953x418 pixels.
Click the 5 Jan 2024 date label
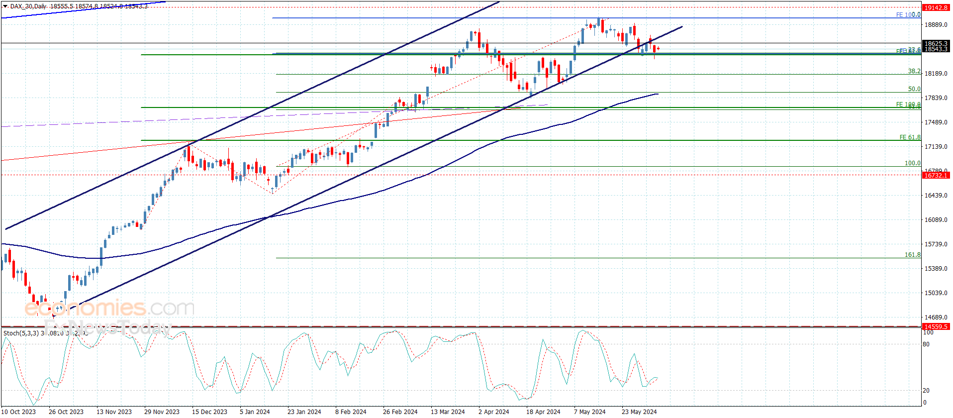255,412
